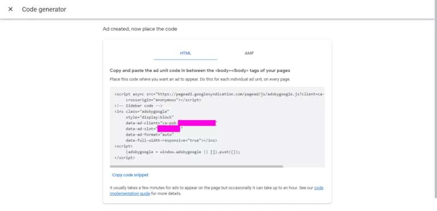The height and width of the screenshot is (211, 437).
Task: Click the script async src code line
Action: (x=219, y=94)
